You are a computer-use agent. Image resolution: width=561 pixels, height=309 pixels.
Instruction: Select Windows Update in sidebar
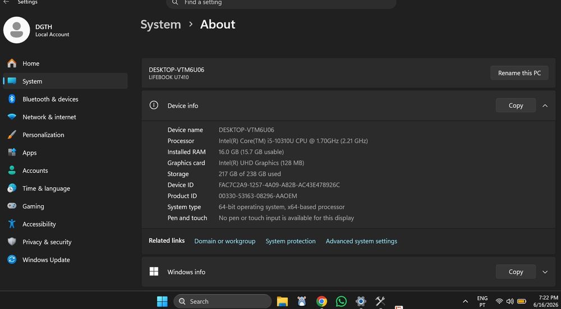click(65, 260)
